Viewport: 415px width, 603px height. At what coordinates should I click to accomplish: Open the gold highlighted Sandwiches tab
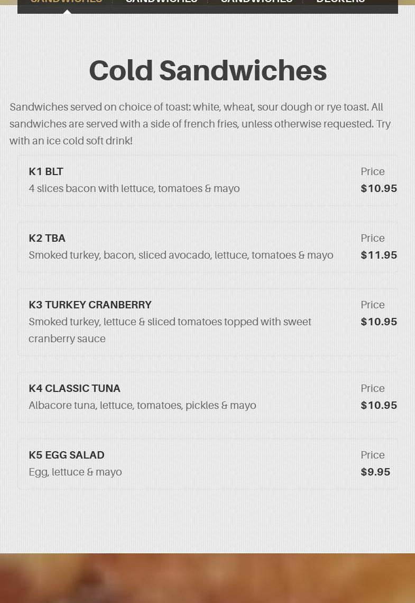tap(66, 2)
